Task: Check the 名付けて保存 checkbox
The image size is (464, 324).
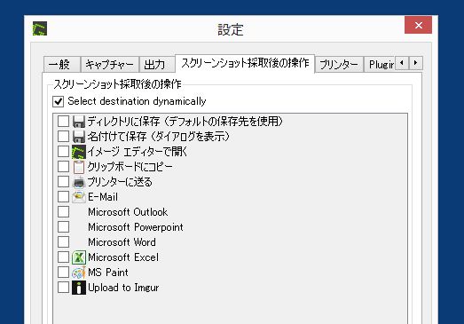Action: 63,136
